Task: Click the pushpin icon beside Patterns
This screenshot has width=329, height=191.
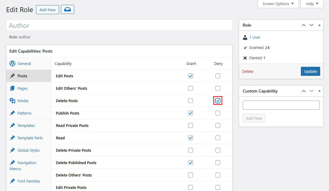Action: 12,113
